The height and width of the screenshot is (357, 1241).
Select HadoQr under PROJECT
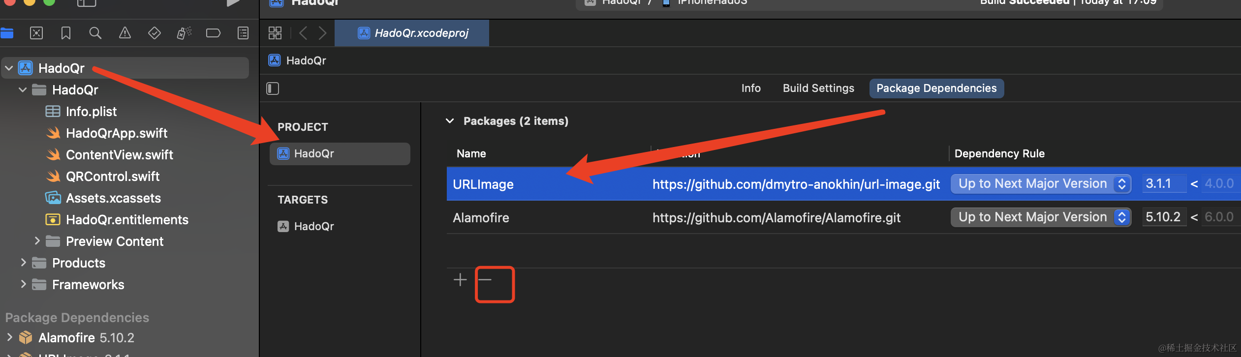[340, 154]
